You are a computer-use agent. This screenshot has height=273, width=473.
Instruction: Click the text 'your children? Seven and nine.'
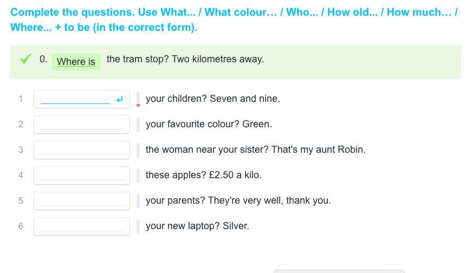(x=213, y=99)
